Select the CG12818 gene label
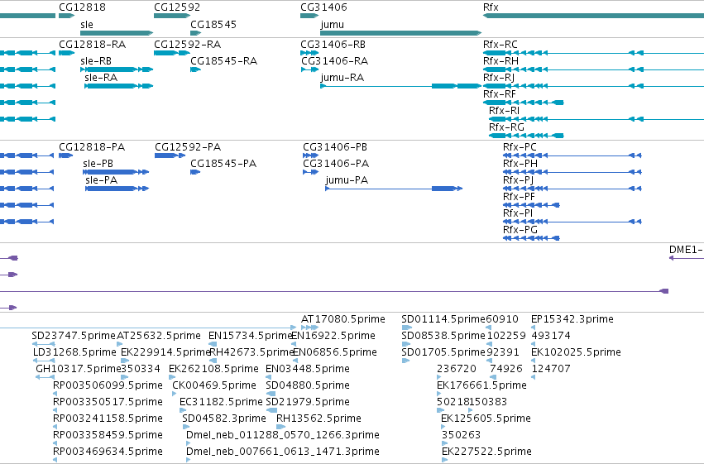704x464 pixels. pyautogui.click(x=82, y=7)
